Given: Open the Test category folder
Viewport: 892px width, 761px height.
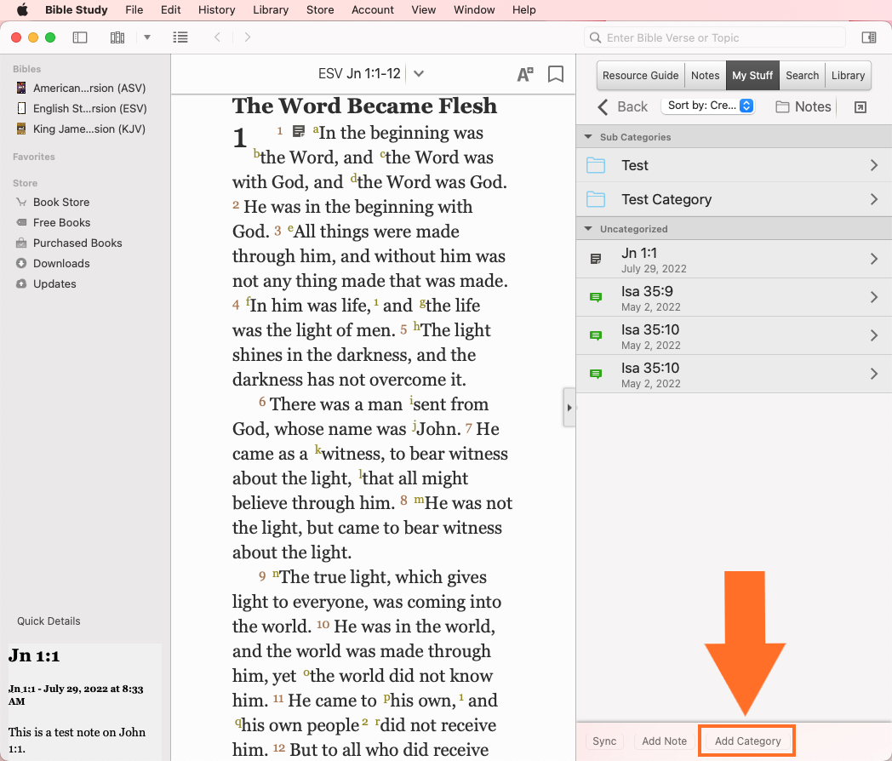Looking at the screenshot, I should coord(734,165).
